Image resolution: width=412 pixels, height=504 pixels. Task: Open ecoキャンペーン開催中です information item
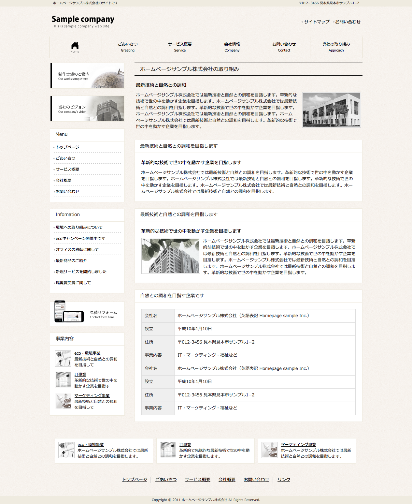click(80, 238)
